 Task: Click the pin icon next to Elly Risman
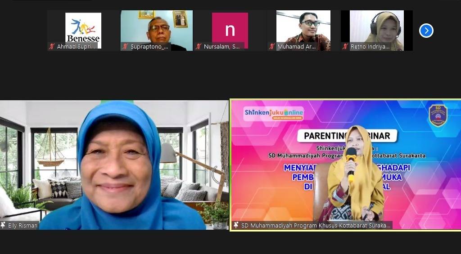(x=3, y=225)
